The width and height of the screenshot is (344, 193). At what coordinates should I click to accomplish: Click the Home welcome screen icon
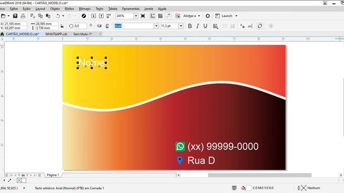point(2,34)
